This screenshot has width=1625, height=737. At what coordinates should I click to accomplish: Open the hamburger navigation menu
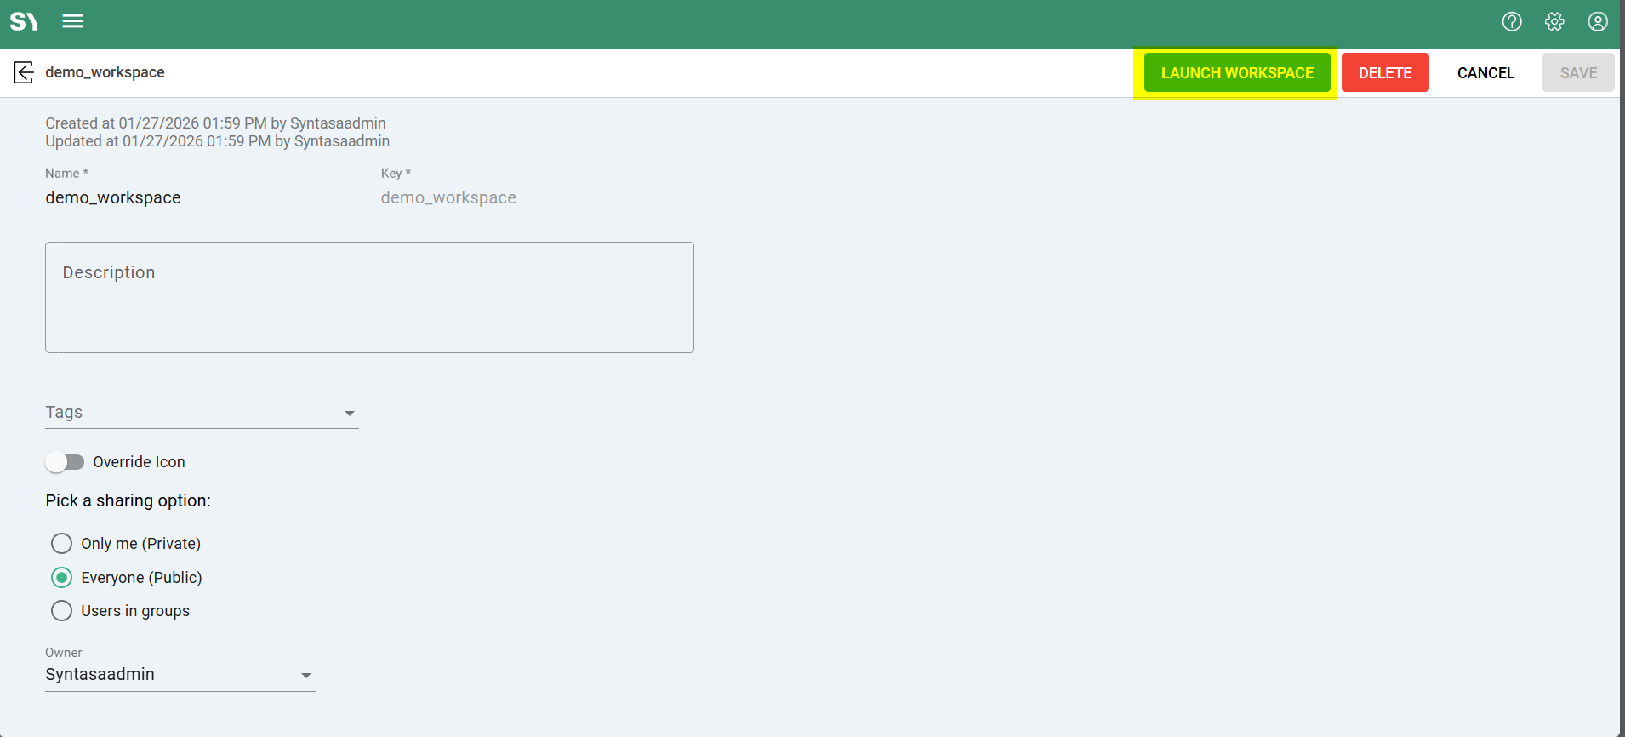(72, 21)
